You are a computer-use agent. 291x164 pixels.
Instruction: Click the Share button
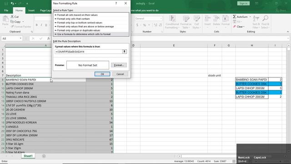pyautogui.click(x=281, y=10)
